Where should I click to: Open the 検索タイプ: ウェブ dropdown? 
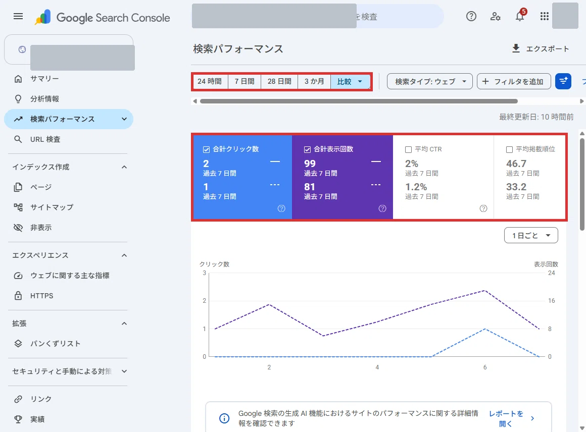[430, 81]
